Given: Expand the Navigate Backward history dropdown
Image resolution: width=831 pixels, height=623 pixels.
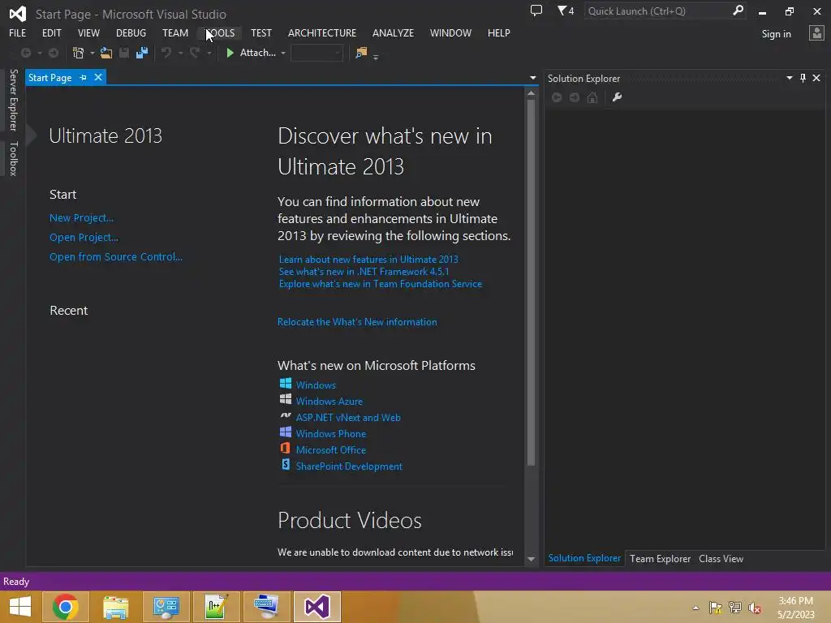Looking at the screenshot, I should (x=40, y=54).
